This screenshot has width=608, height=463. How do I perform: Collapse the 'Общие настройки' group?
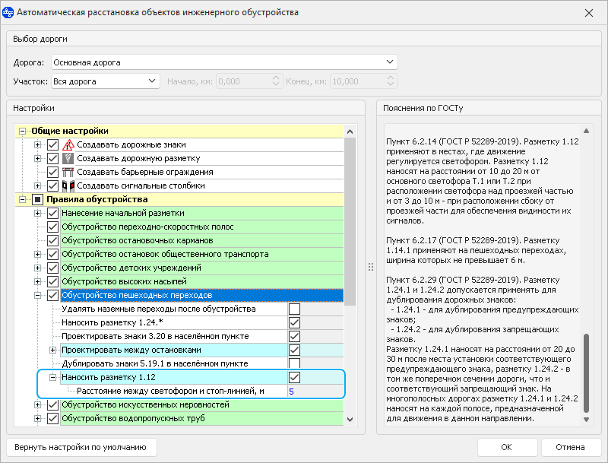point(22,131)
